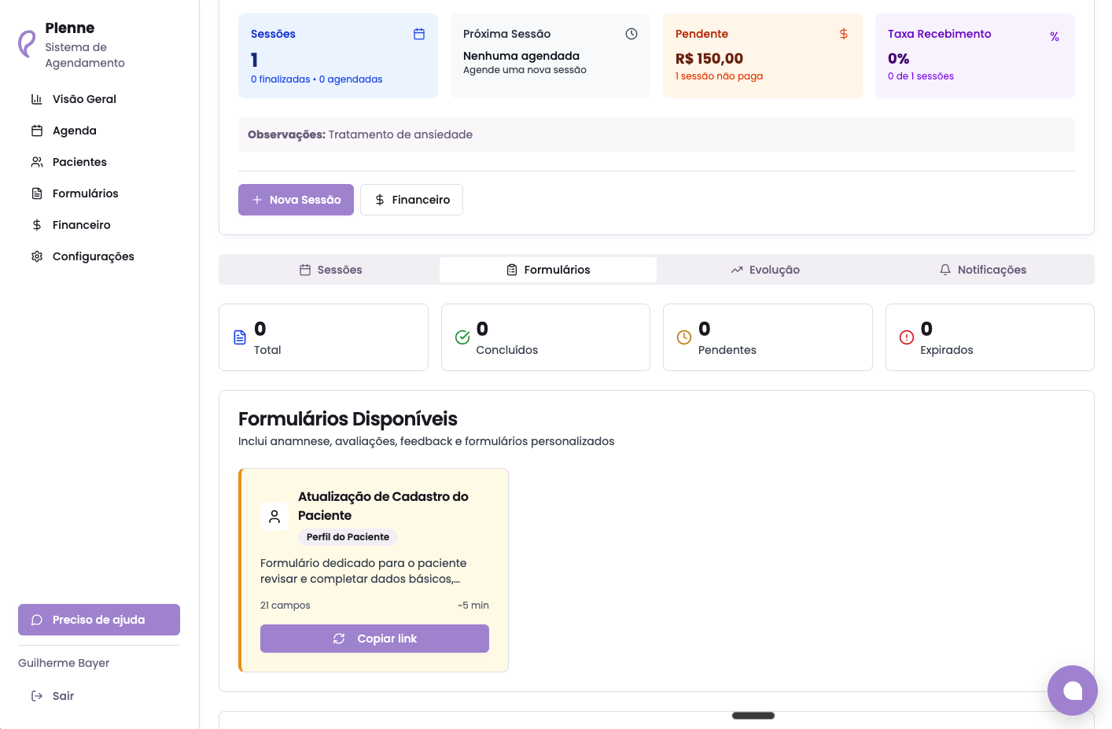Click the red alert icon on Expirados
This screenshot has width=1112, height=729.
(x=907, y=337)
